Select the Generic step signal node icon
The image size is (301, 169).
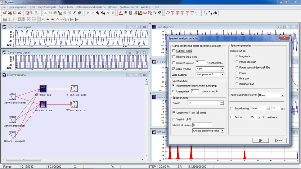[12, 119]
